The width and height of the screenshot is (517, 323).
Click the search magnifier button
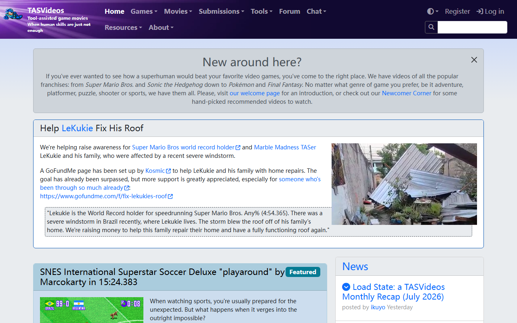[431, 27]
